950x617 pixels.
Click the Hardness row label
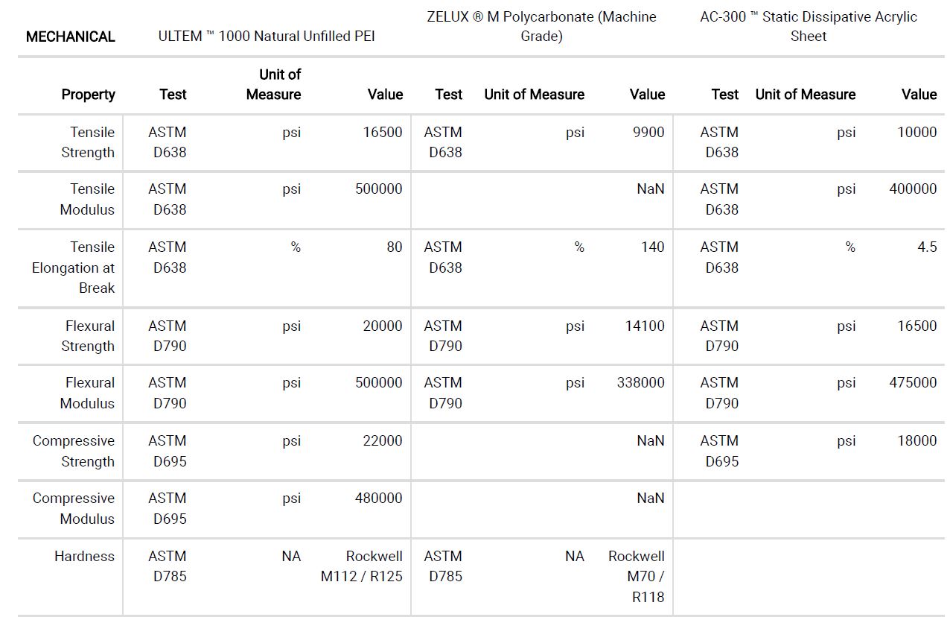click(84, 557)
